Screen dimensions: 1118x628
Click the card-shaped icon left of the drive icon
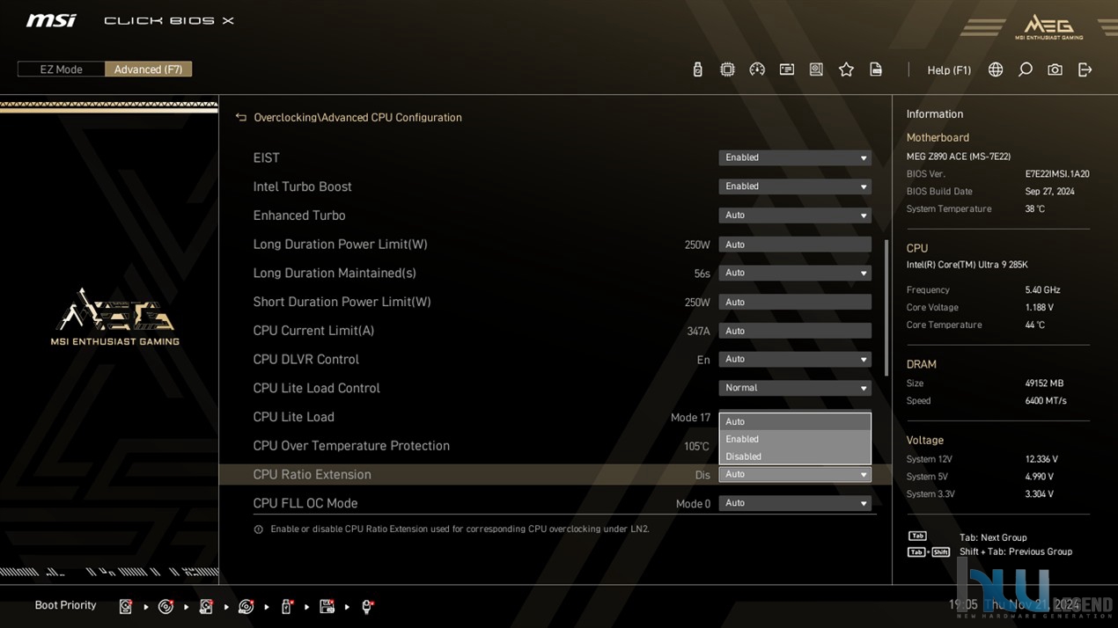click(787, 69)
